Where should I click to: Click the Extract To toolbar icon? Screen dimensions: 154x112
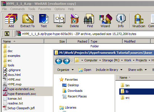[28, 21]
